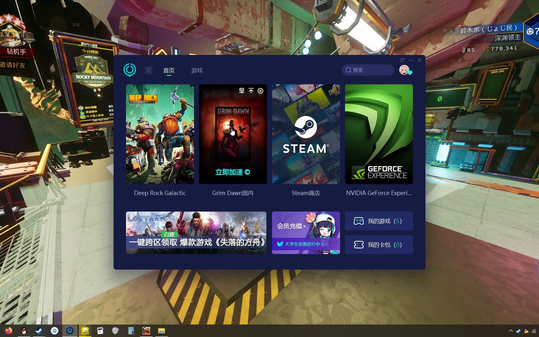Image resolution: width=539 pixels, height=337 pixels.
Task: Open the Lost Ark 失落的方舟 banner
Action: click(x=196, y=233)
